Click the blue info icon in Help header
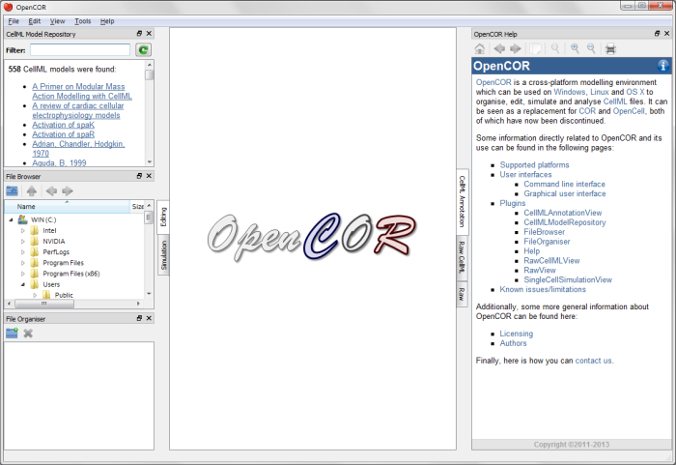Viewport: 676px width, 465px height. [x=662, y=66]
